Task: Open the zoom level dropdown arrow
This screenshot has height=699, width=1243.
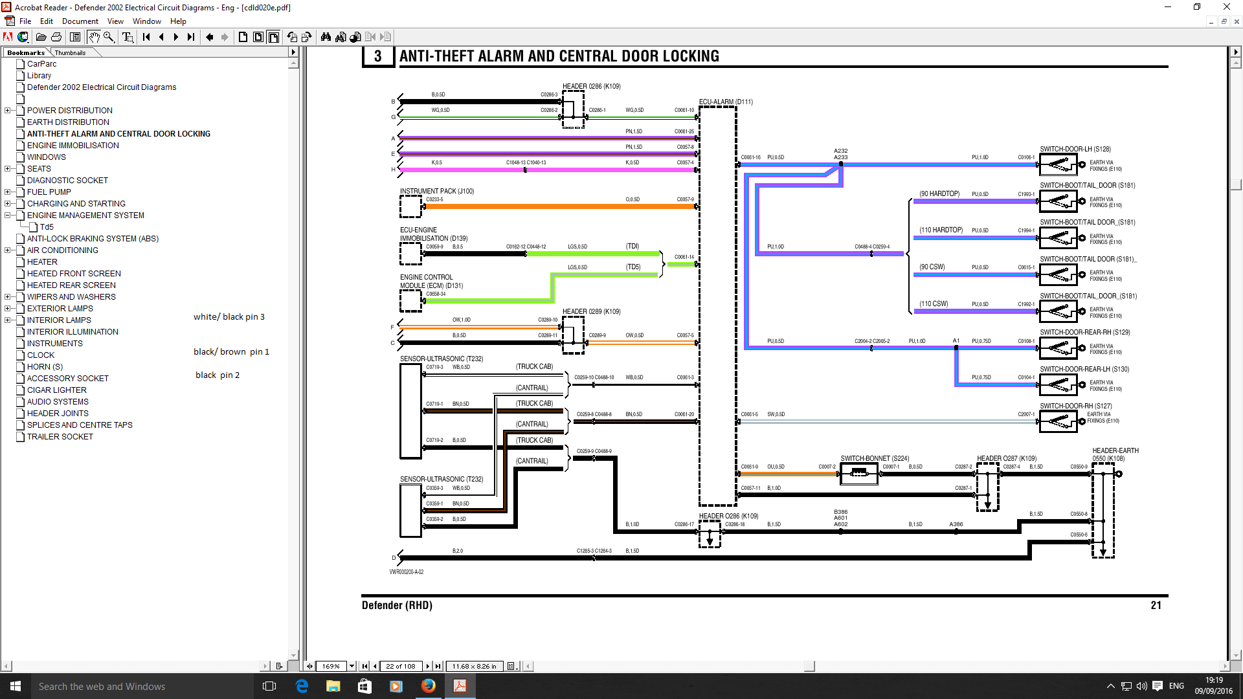Action: pos(352,666)
